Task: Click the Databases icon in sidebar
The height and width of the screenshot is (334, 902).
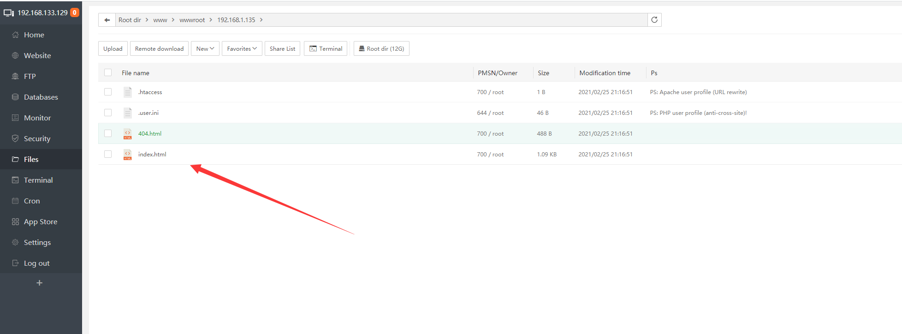Action: click(15, 97)
